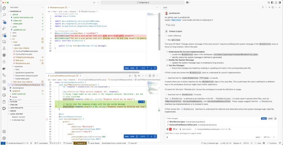Go forward with the title bar arrow
The height and width of the screenshot is (145, 283).
coord(98,3)
